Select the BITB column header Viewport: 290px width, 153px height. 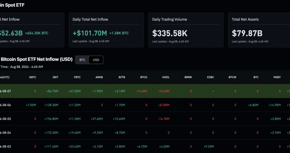point(122,77)
